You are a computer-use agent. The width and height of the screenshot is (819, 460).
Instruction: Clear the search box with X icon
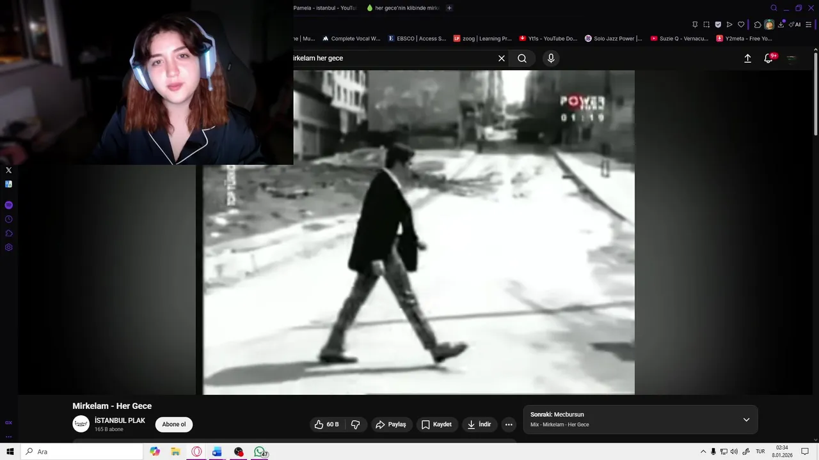click(x=502, y=58)
